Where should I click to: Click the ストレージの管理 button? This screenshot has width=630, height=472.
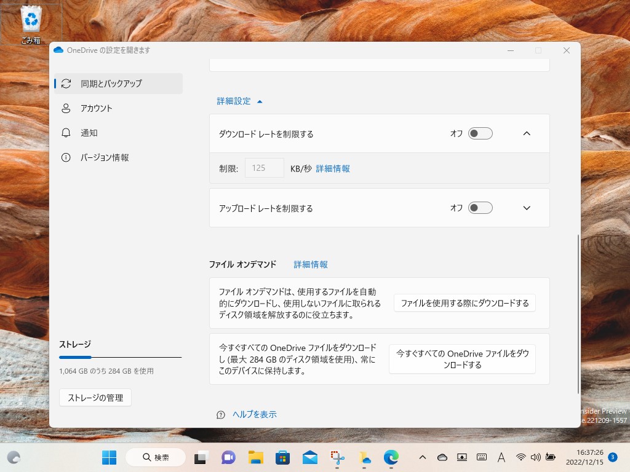point(95,398)
